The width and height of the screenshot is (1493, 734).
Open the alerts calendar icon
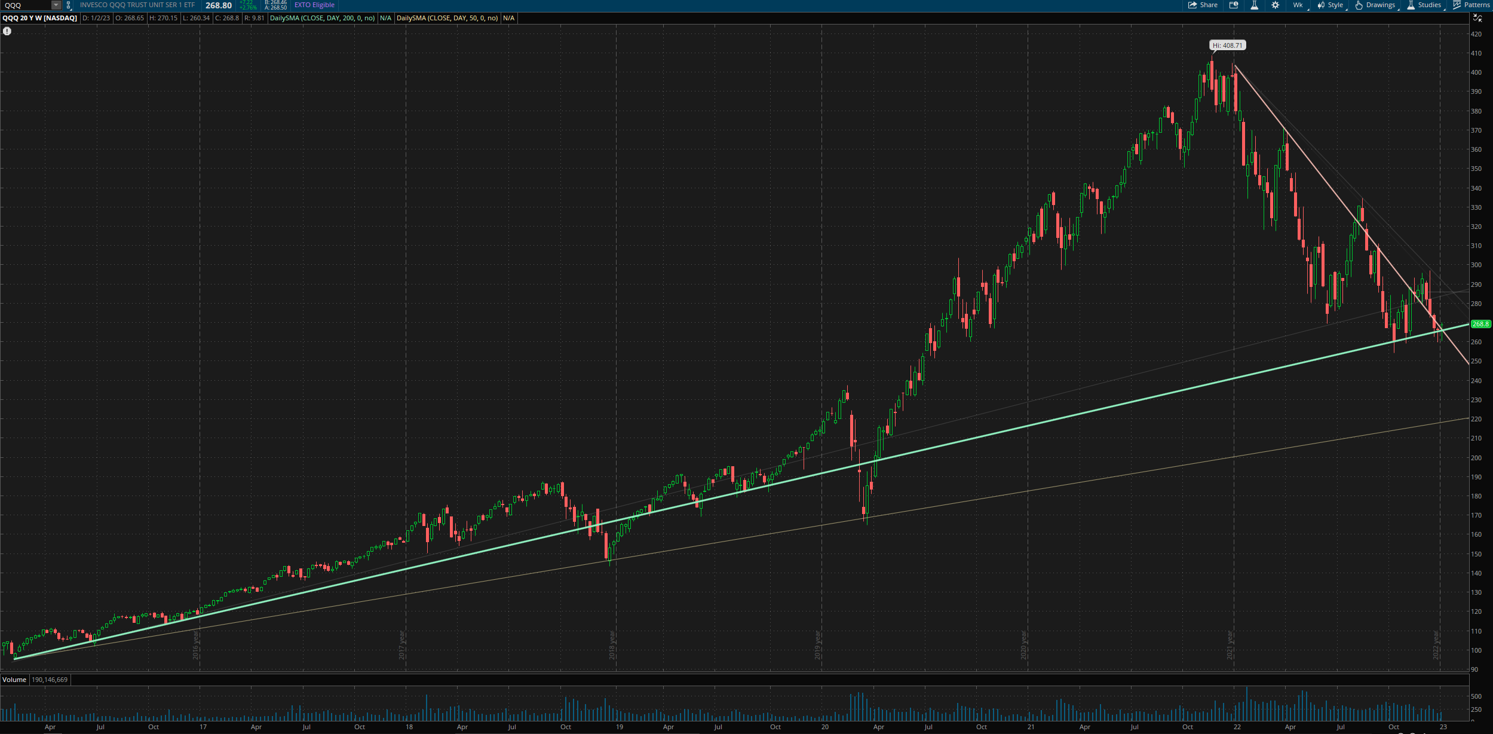tap(1234, 5)
